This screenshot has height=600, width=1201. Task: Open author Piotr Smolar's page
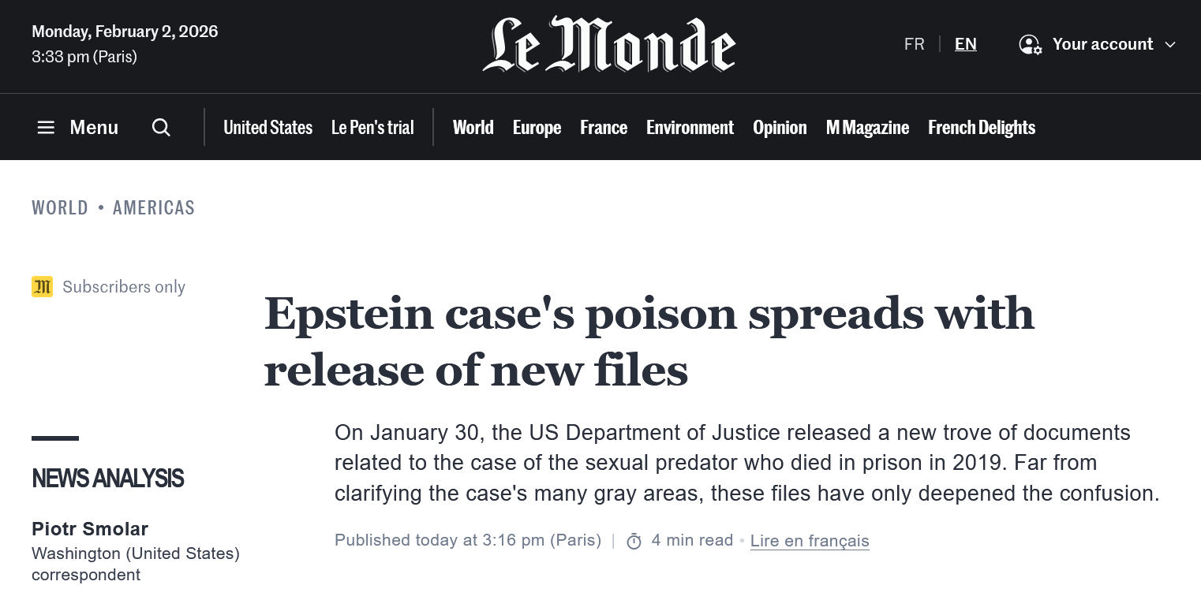pos(90,528)
